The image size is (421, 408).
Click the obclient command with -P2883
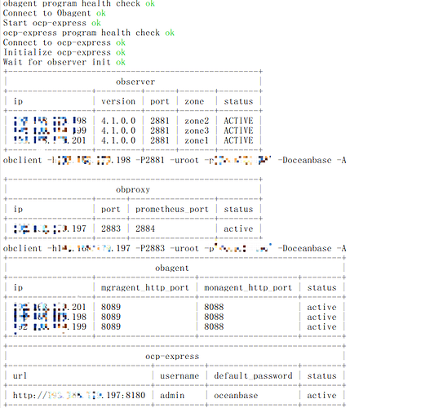(175, 248)
